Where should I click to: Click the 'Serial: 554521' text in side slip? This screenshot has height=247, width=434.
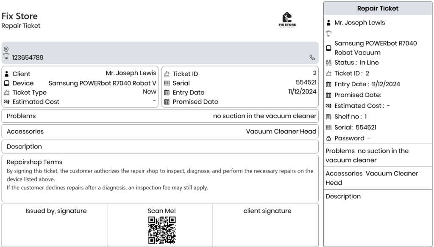click(x=356, y=127)
